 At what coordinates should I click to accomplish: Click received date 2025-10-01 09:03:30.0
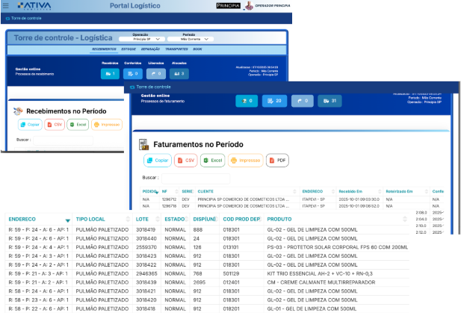[x=359, y=199]
